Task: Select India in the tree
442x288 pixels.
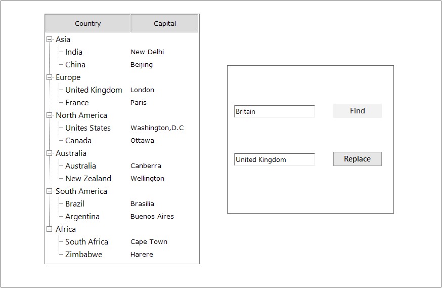Action: click(74, 52)
